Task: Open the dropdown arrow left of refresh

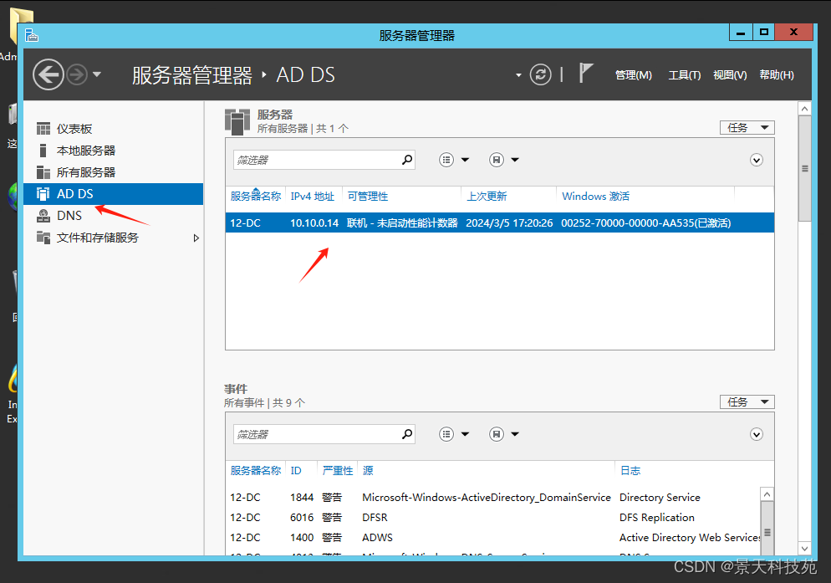Action: pos(518,75)
